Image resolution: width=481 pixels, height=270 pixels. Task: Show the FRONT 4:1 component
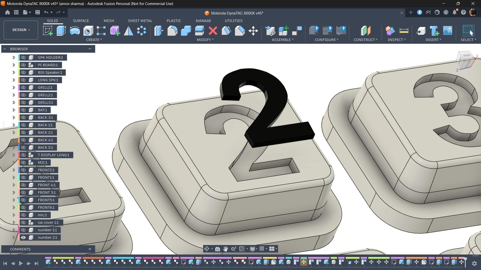pyautogui.click(x=23, y=185)
